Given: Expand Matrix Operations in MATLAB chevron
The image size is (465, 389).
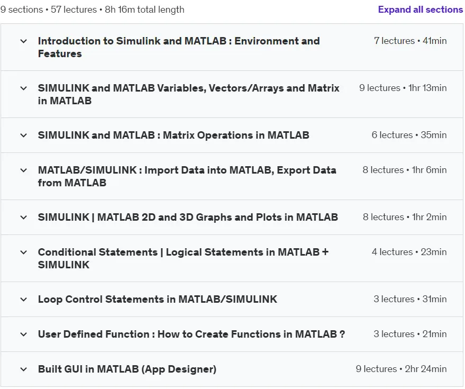Looking at the screenshot, I should [x=24, y=135].
